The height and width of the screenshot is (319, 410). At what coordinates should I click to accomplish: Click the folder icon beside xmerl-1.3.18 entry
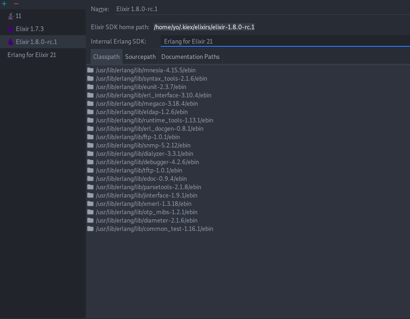click(x=90, y=204)
